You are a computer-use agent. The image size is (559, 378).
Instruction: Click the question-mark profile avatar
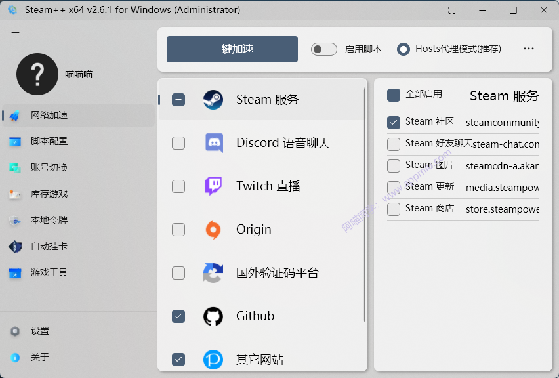(x=37, y=74)
